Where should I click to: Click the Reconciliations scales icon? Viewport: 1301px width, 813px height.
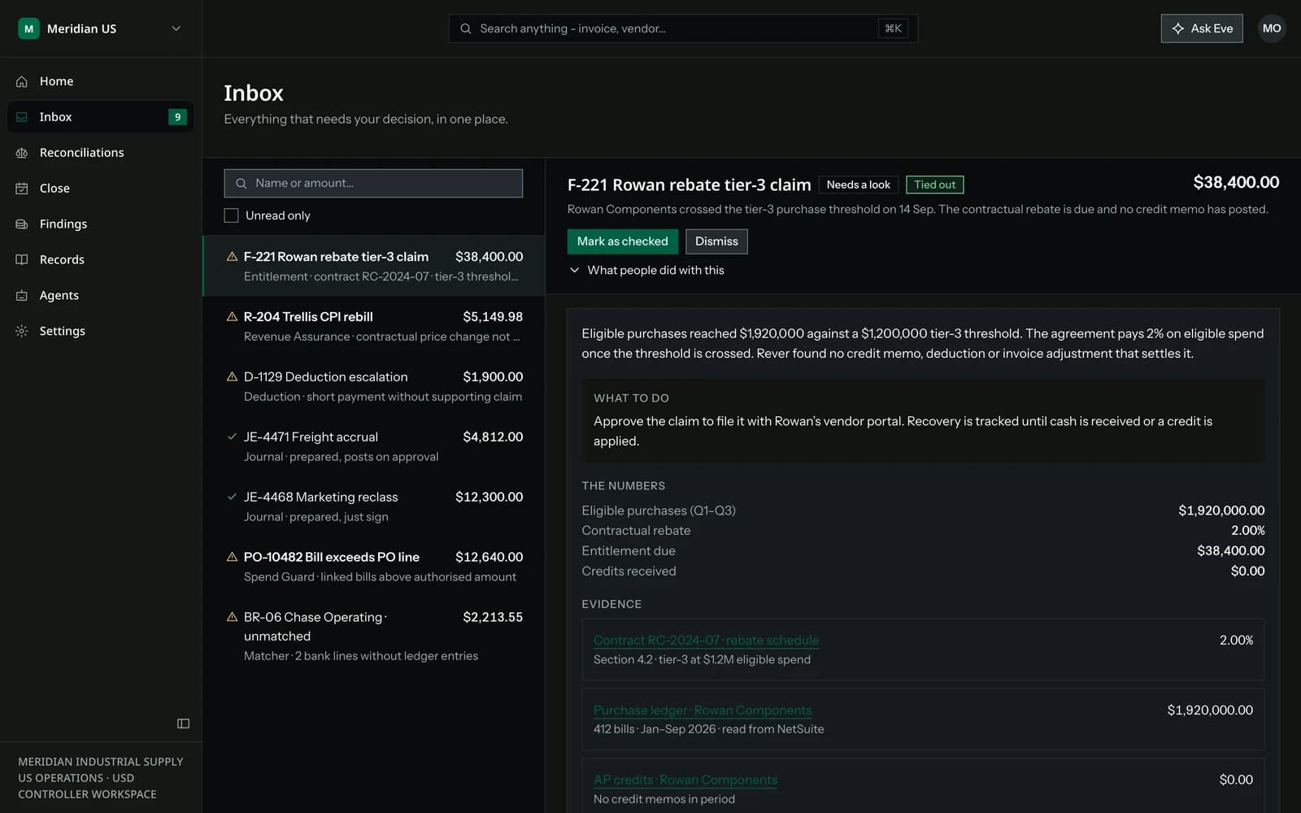(x=22, y=153)
